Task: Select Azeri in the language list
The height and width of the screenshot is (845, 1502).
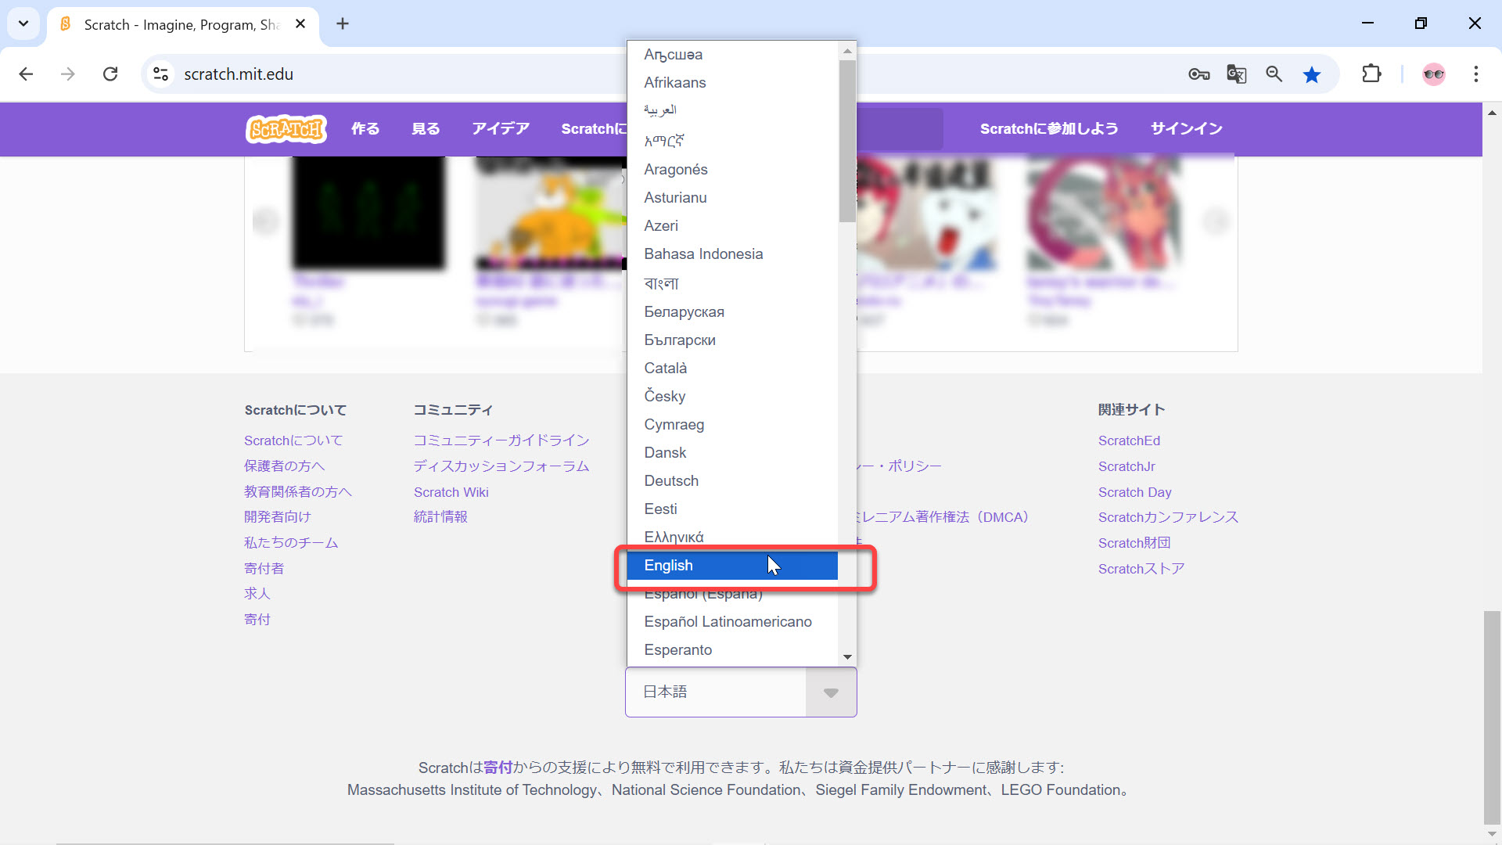Action: tap(732, 226)
